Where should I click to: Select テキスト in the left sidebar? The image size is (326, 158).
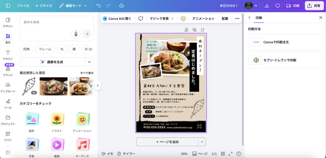click(8, 55)
